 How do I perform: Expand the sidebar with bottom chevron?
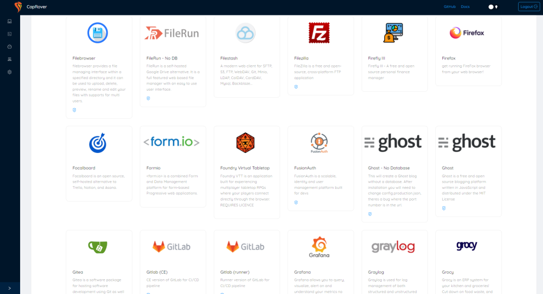(10, 288)
